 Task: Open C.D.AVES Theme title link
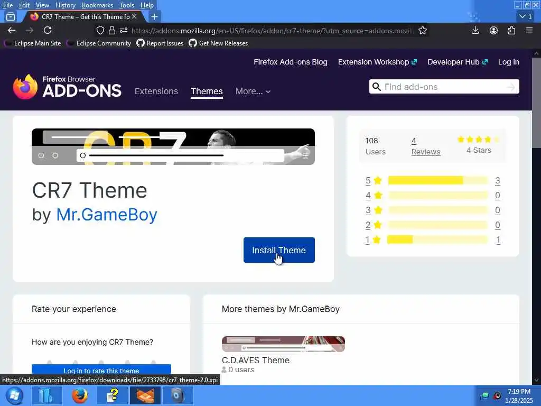(256, 360)
